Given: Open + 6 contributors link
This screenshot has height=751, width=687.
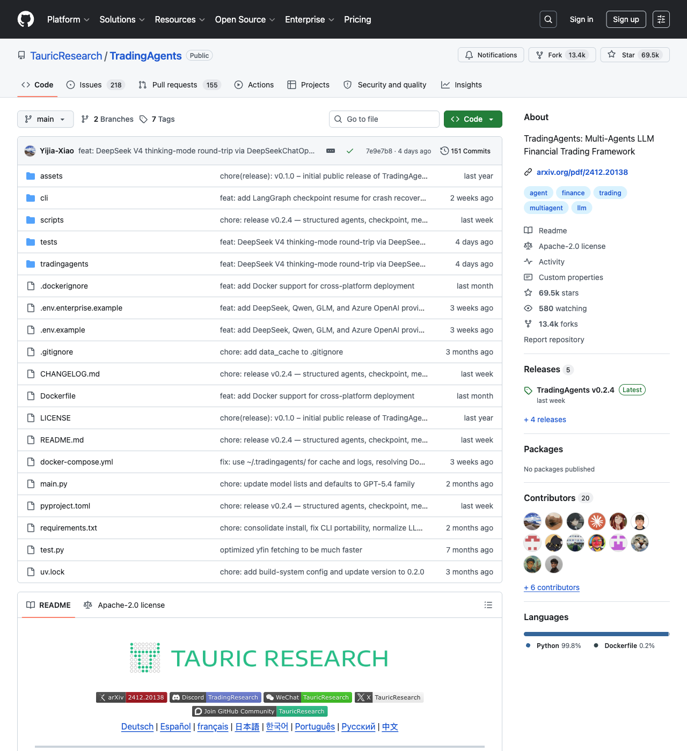Looking at the screenshot, I should [x=552, y=587].
